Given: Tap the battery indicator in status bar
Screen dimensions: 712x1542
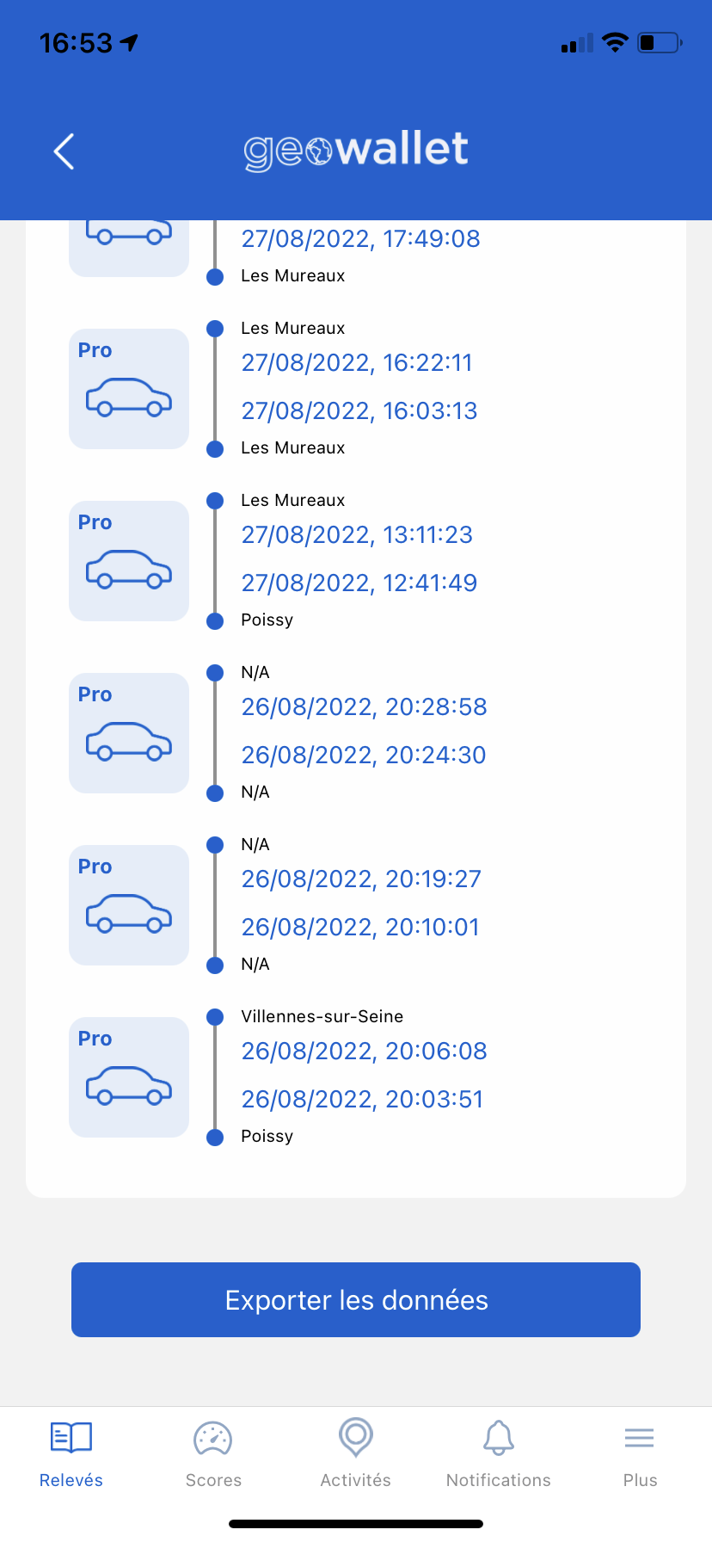Looking at the screenshot, I should tap(659, 42).
